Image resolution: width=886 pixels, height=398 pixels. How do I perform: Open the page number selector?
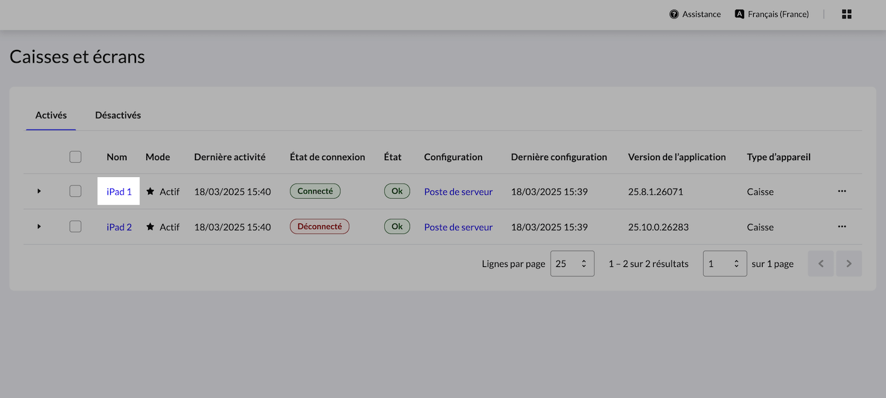[x=725, y=264]
